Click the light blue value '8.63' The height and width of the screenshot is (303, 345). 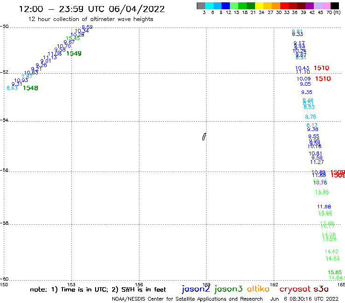click(x=12, y=88)
